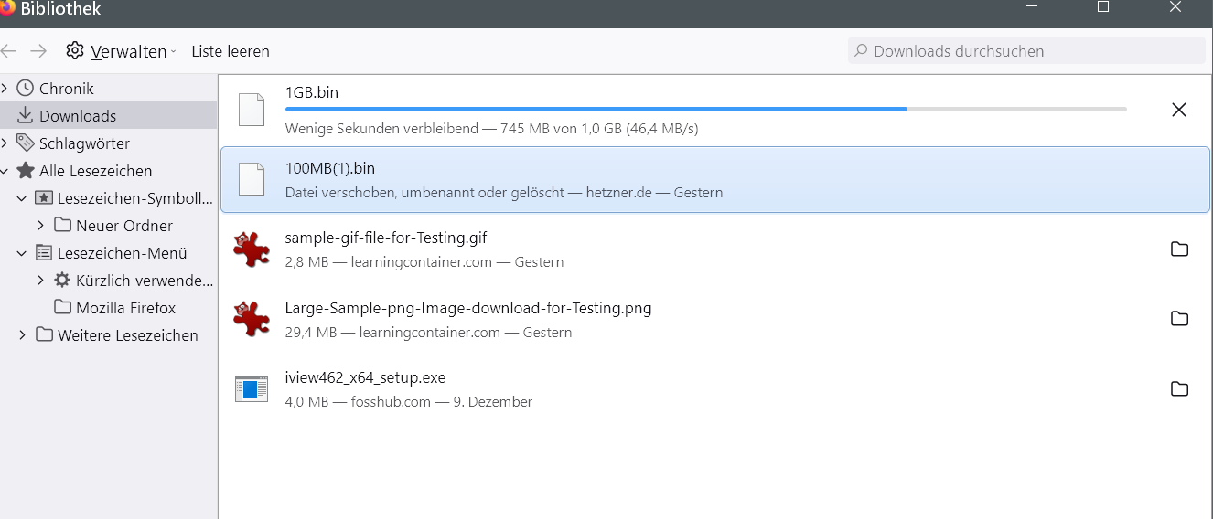
Task: Click the 100MB(1).bin file icon
Action: point(252,179)
